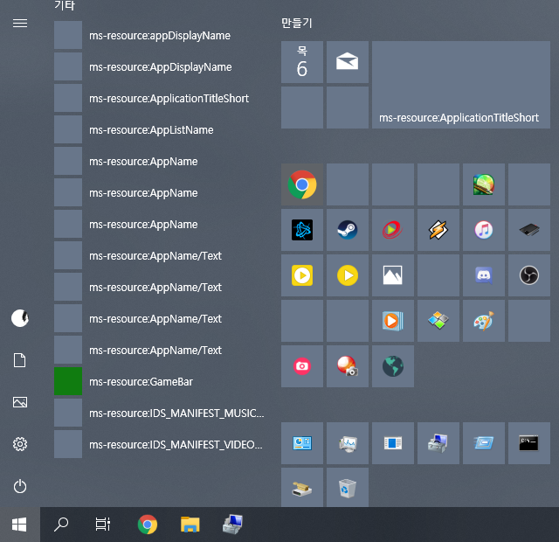Open ms-resource:IDS_MANIFEST_MUSIC... list entry

click(x=161, y=413)
